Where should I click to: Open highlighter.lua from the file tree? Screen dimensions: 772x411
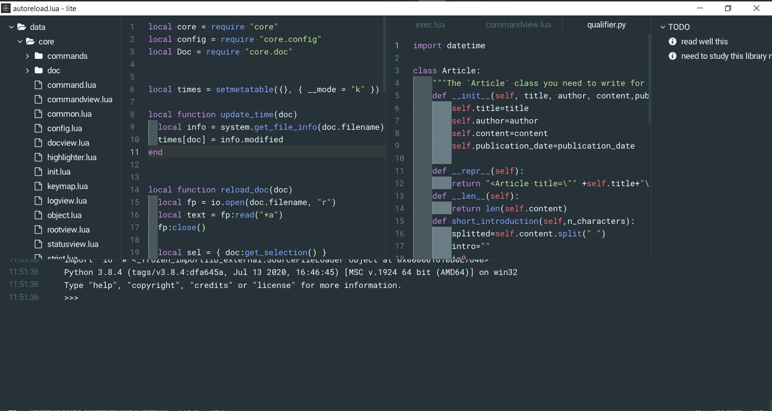71,157
